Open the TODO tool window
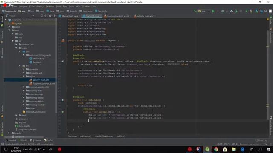 [x=49, y=140]
